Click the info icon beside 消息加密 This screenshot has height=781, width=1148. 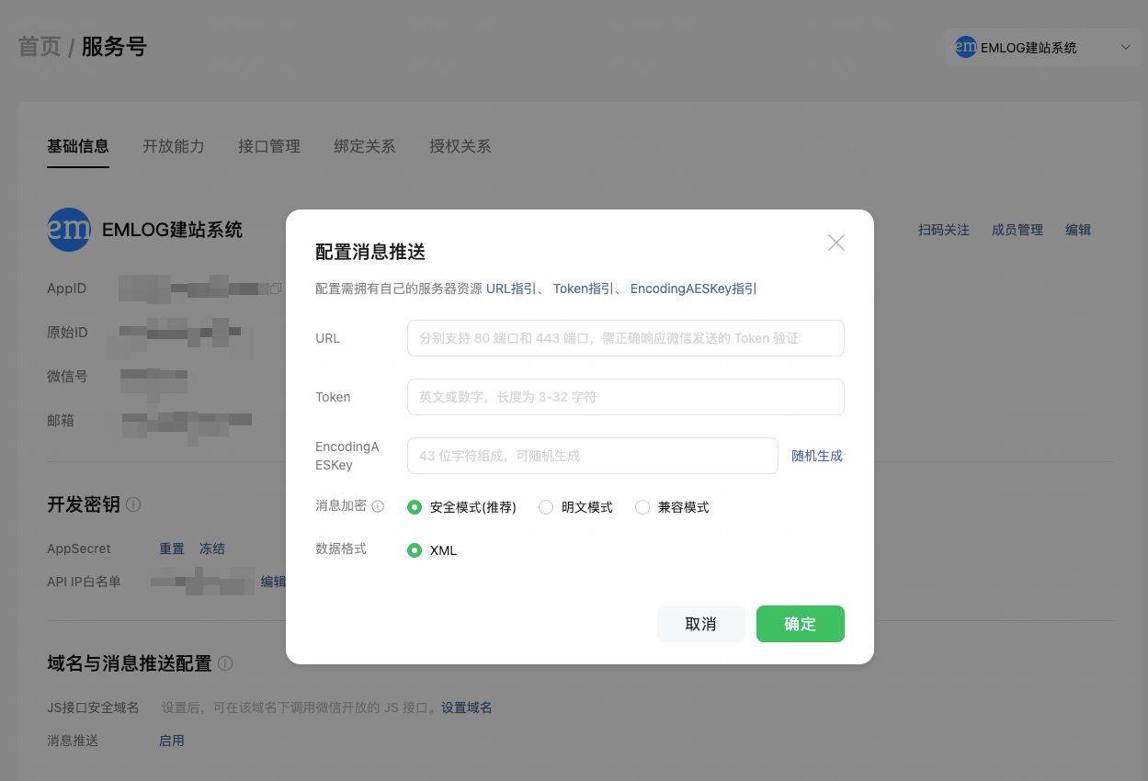tap(377, 506)
